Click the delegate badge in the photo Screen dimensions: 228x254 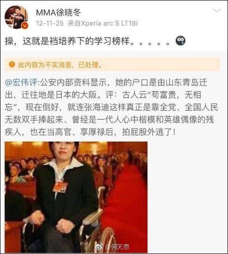click(60, 187)
